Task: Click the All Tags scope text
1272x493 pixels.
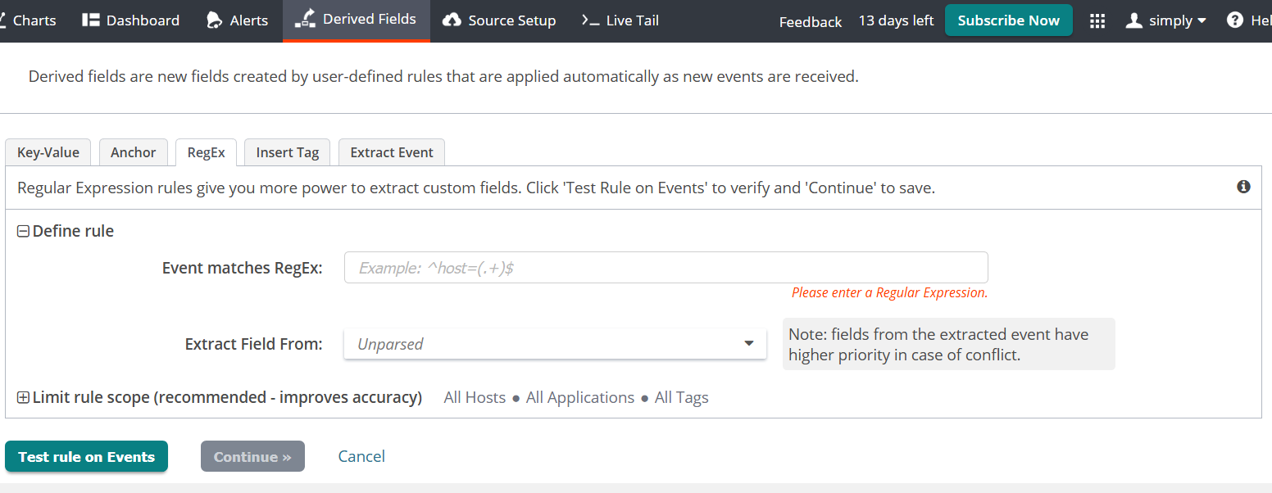Action: pos(682,397)
